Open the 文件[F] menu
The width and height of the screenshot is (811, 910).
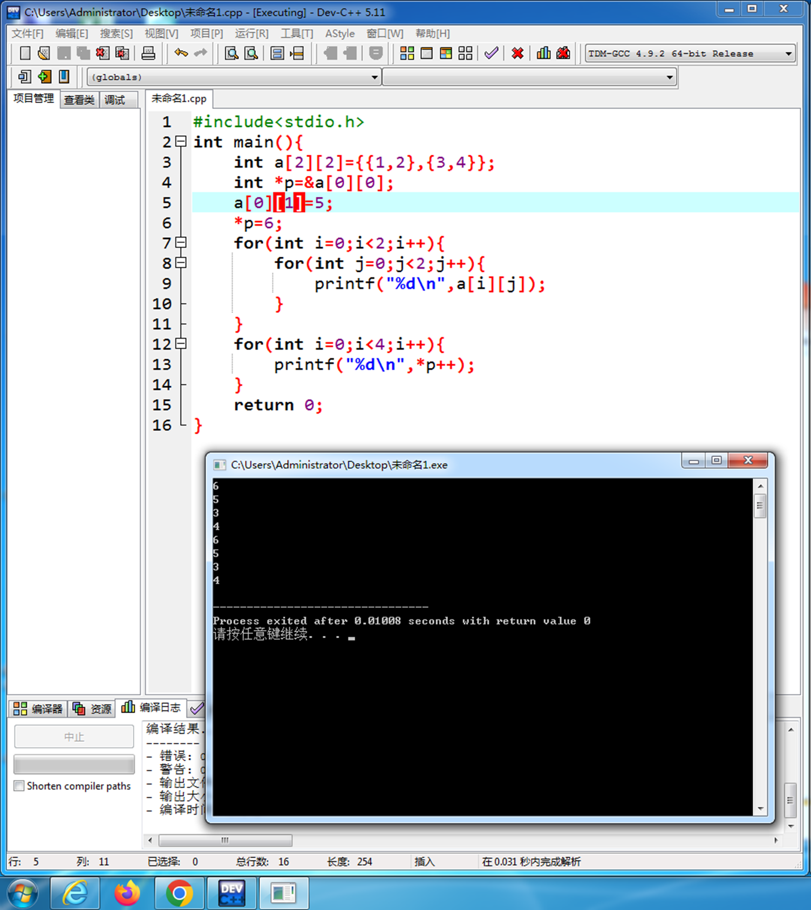coord(28,33)
